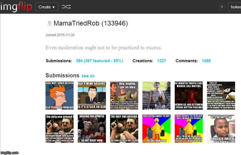The image size is (241, 155).
Task: Click the Comments: label
Action: [187, 61]
